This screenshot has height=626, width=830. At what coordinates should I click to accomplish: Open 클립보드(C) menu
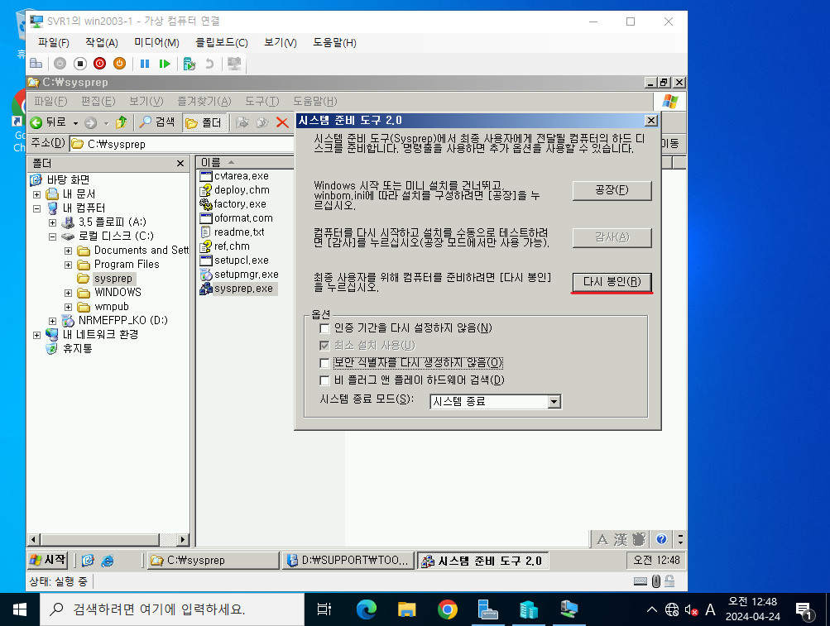pos(222,43)
